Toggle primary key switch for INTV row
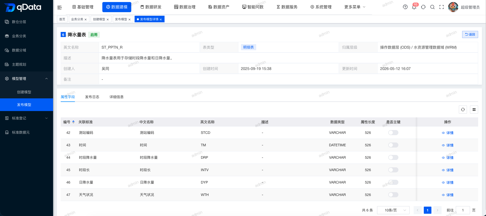Screen dimensions: 486x216 (393, 170)
